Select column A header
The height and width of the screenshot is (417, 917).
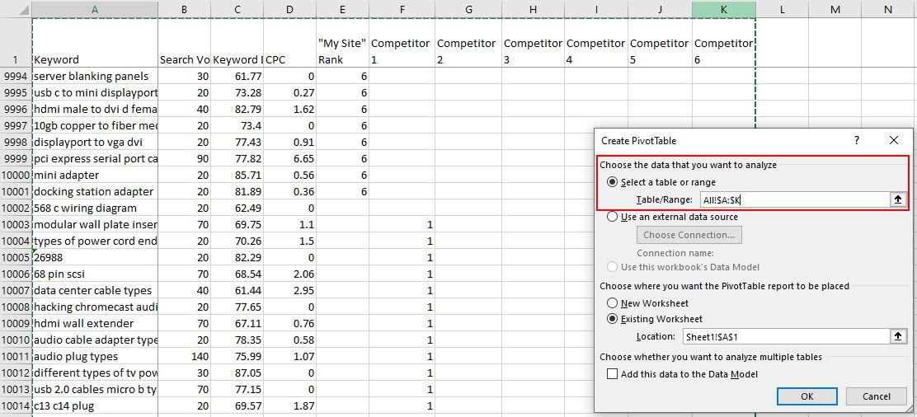coord(95,9)
